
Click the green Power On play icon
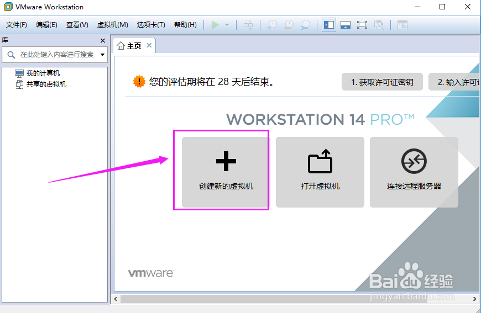point(216,25)
